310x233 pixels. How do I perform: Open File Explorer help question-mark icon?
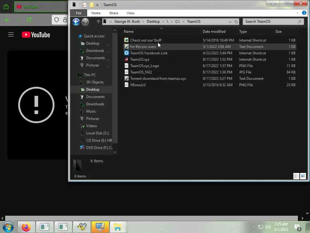point(304,13)
